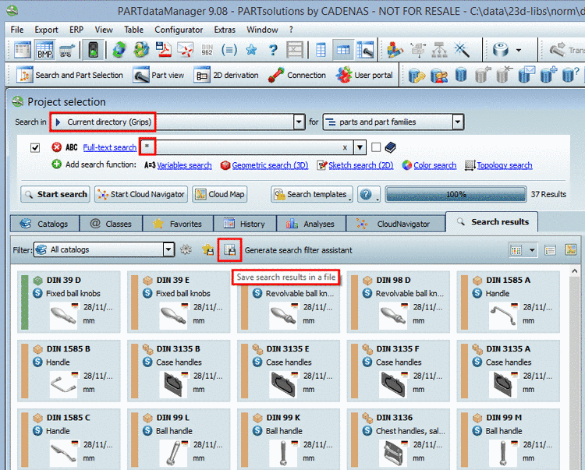Screen dimensions: 585x470
Task: Open the Sketch search (2D) link
Action: [x=361, y=165]
